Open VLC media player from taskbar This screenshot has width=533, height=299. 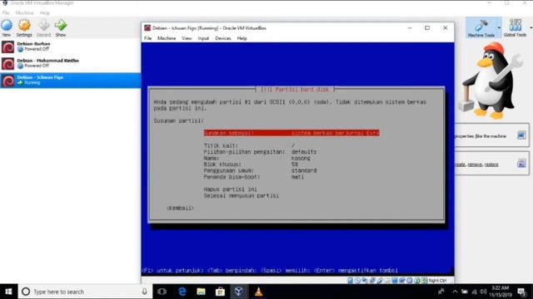[258, 292]
